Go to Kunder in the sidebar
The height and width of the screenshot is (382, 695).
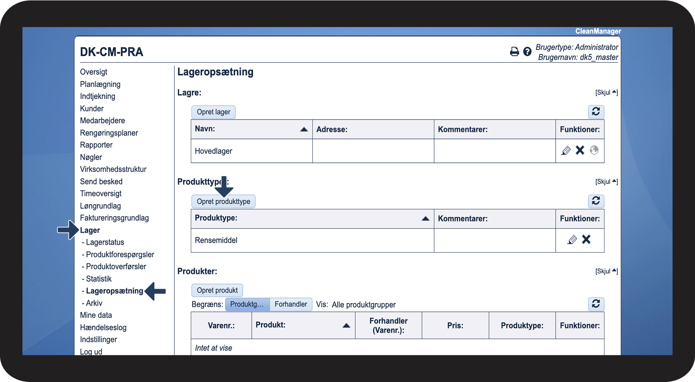coord(92,109)
